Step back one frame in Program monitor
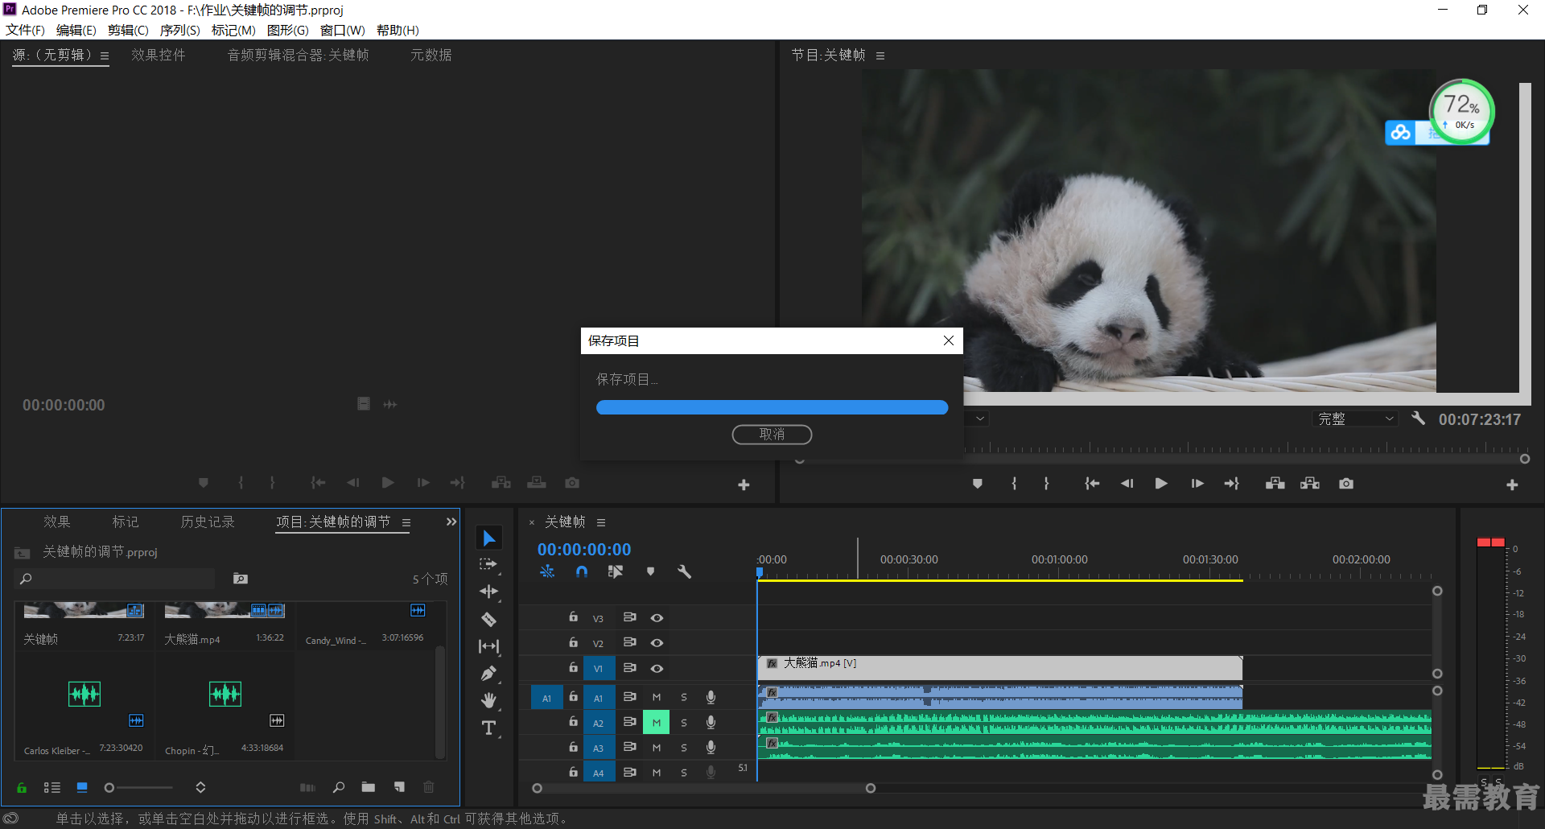The width and height of the screenshot is (1545, 829). (x=1127, y=484)
